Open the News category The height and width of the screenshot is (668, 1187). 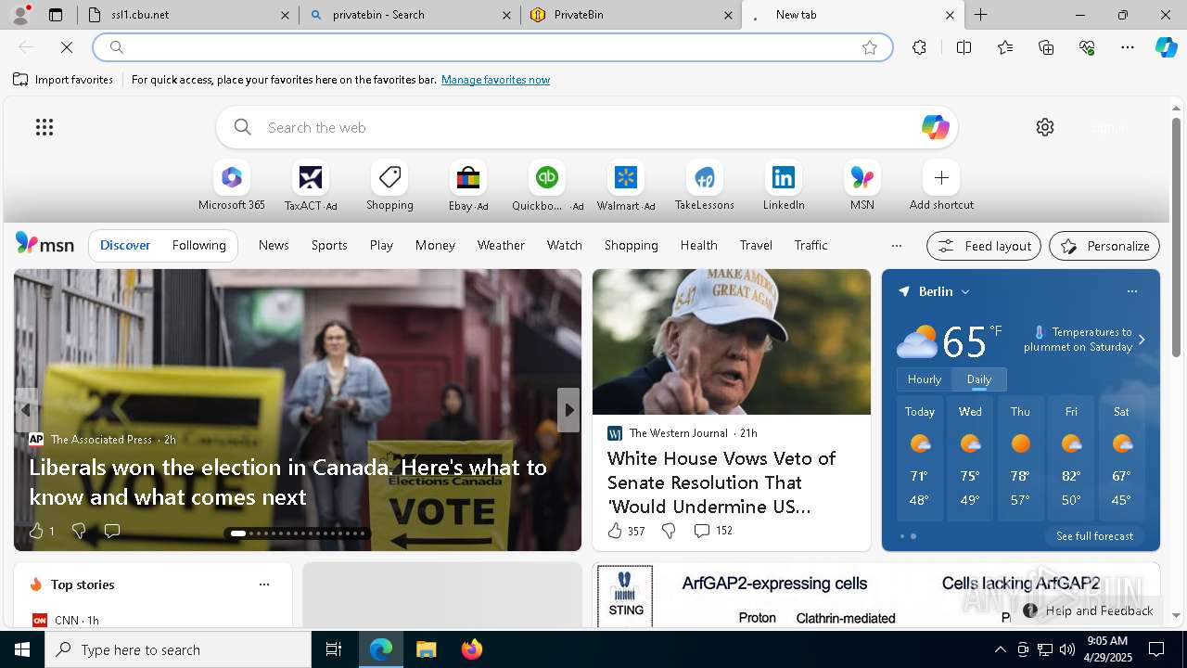274,245
